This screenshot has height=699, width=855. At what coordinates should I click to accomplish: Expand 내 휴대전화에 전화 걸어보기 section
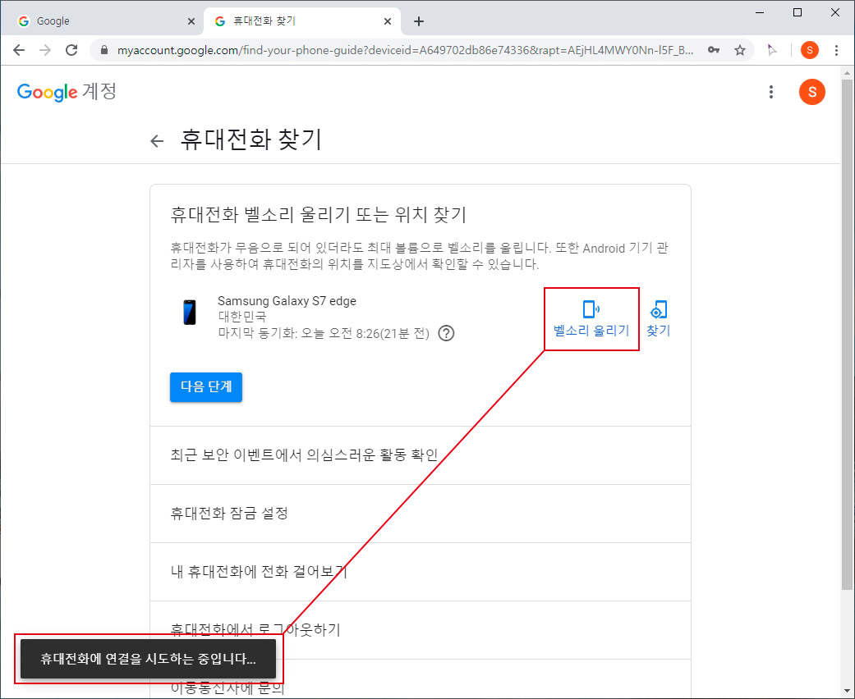(x=421, y=572)
